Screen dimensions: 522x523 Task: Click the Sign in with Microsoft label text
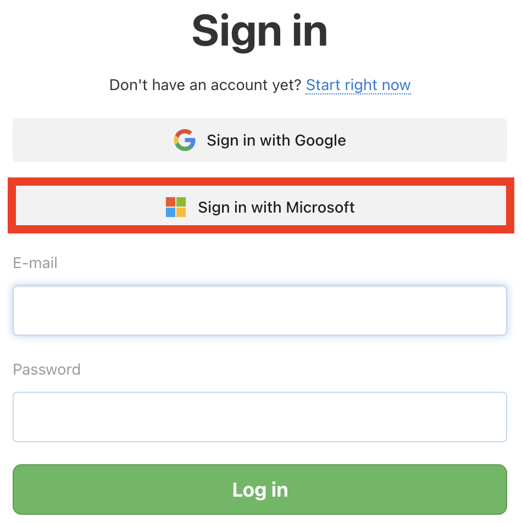click(x=276, y=207)
